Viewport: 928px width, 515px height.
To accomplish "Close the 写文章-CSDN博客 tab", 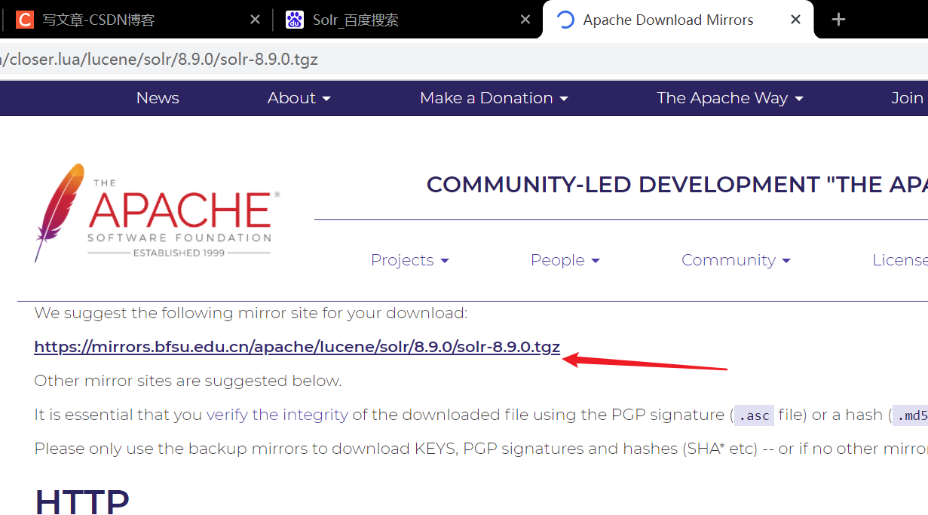I will click(x=255, y=20).
